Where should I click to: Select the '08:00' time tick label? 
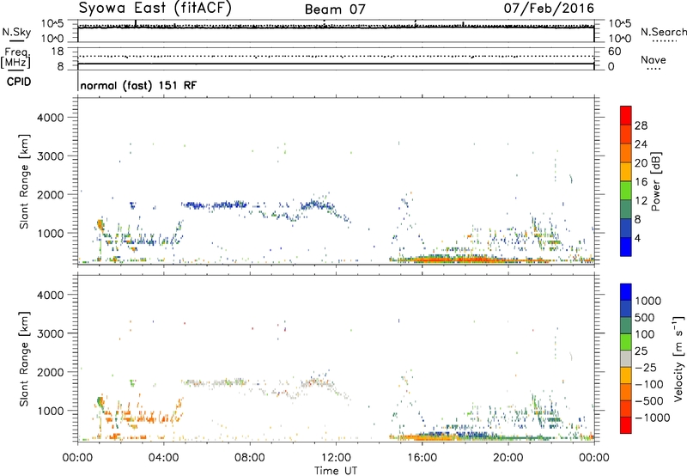(250, 458)
